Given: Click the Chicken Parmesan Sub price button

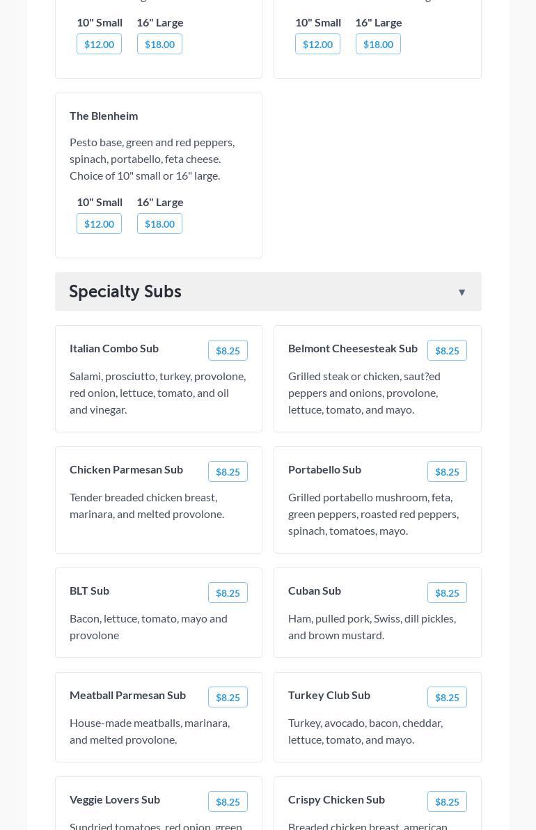Looking at the screenshot, I should (228, 472).
